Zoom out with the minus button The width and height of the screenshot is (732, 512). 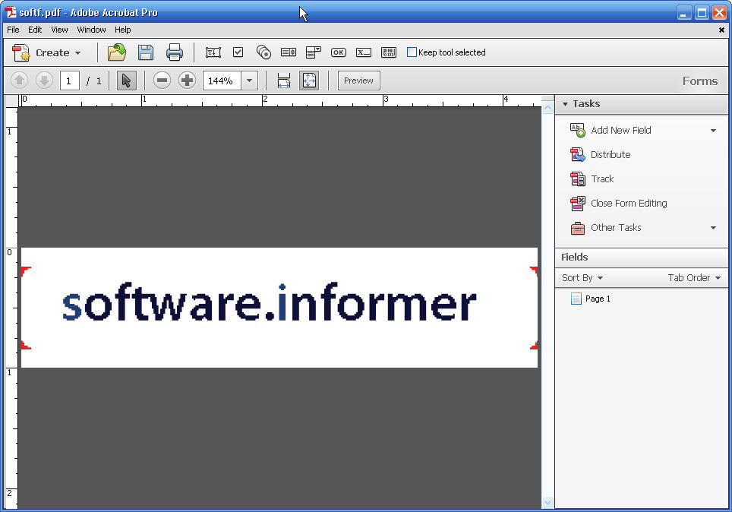[x=162, y=81]
